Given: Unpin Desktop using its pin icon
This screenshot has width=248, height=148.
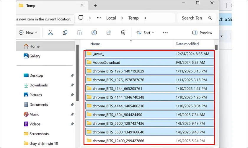Looking at the screenshot, I should point(72,75).
